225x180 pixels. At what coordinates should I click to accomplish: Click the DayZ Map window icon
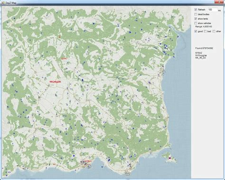pos(3,3)
